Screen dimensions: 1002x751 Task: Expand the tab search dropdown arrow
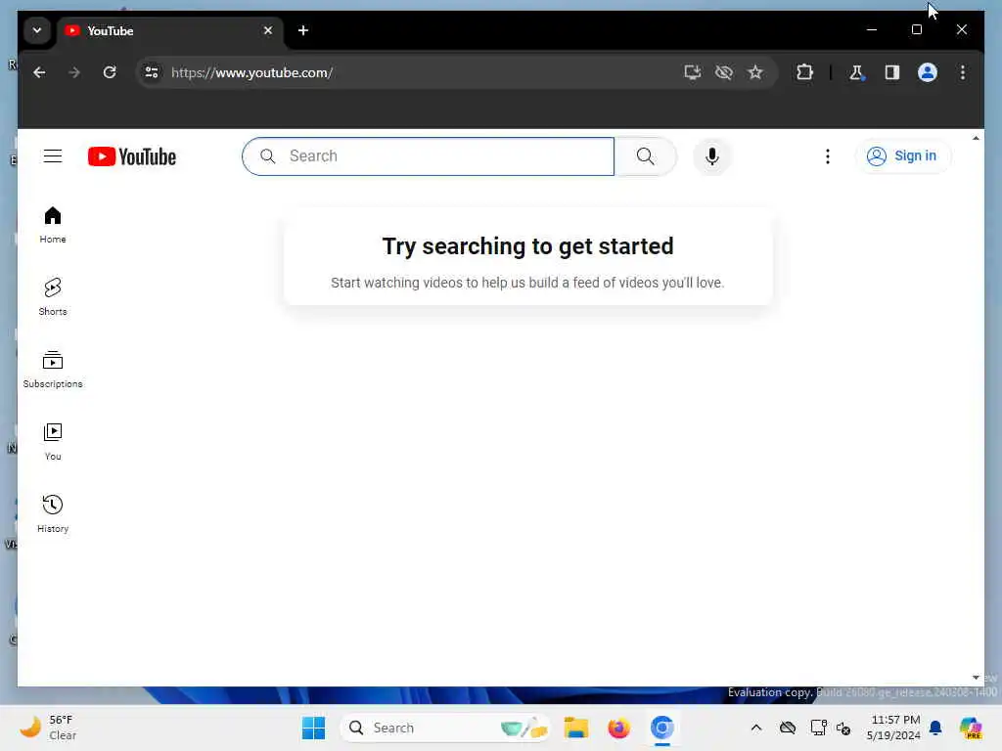(x=37, y=30)
